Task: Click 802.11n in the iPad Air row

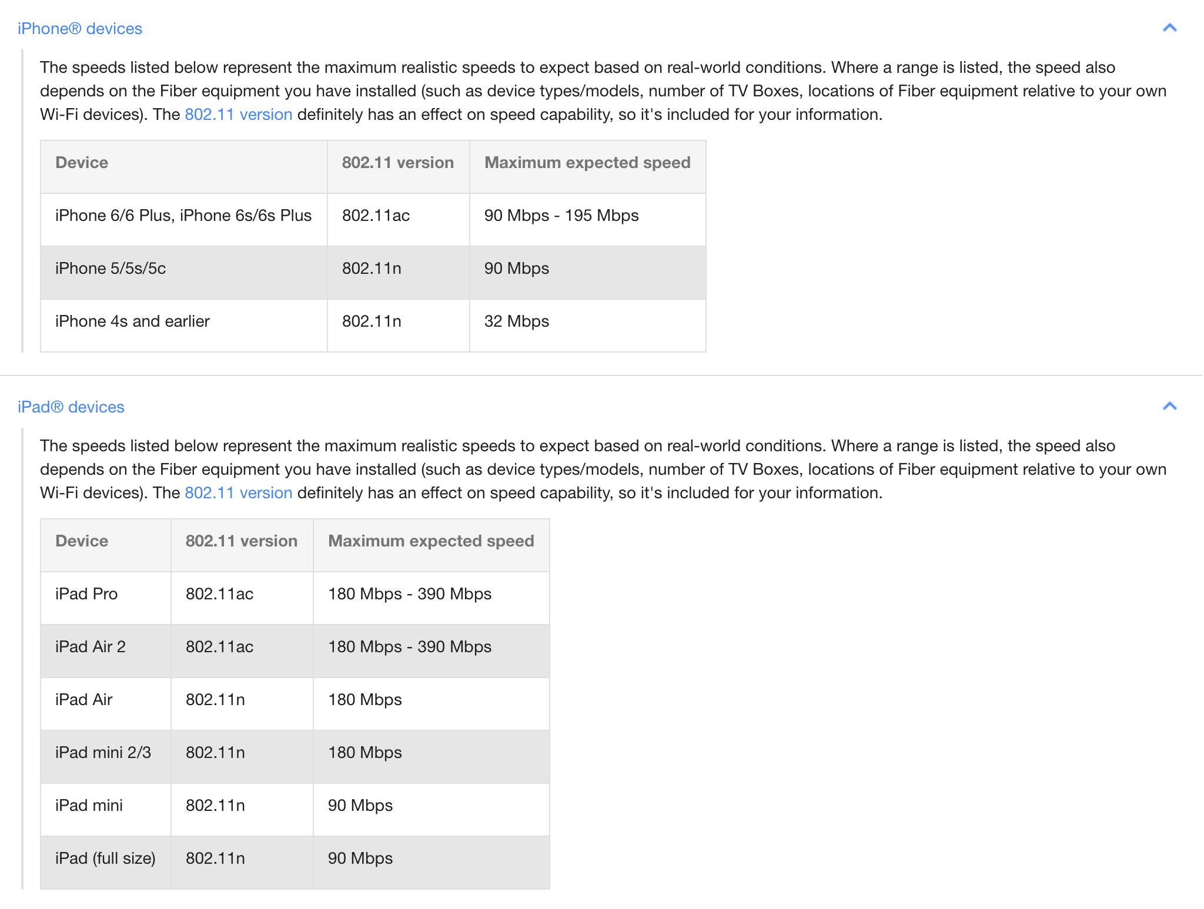Action: [215, 700]
